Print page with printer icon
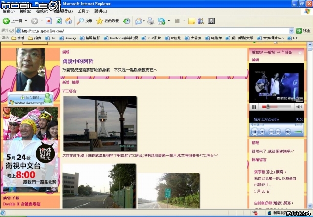Screen dimensions: 313x217 pyautogui.click(x=151, y=21)
